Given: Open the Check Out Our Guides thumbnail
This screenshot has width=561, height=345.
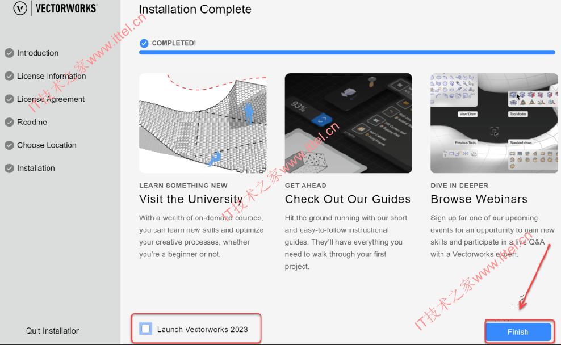Looking at the screenshot, I should coord(349,123).
